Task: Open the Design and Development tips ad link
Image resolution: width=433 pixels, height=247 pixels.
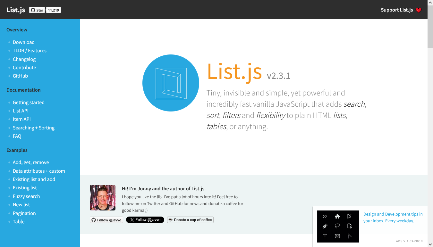Action: [x=393, y=217]
